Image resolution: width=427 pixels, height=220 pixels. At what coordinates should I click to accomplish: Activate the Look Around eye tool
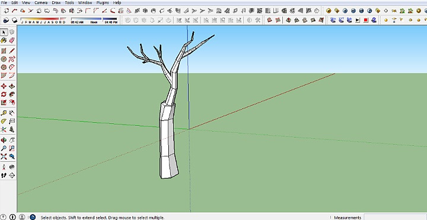pyautogui.click(x=12, y=167)
